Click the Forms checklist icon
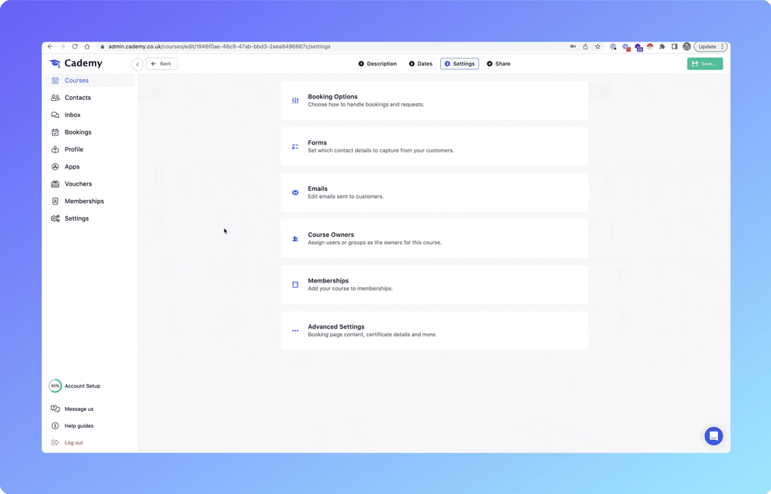 tap(295, 146)
